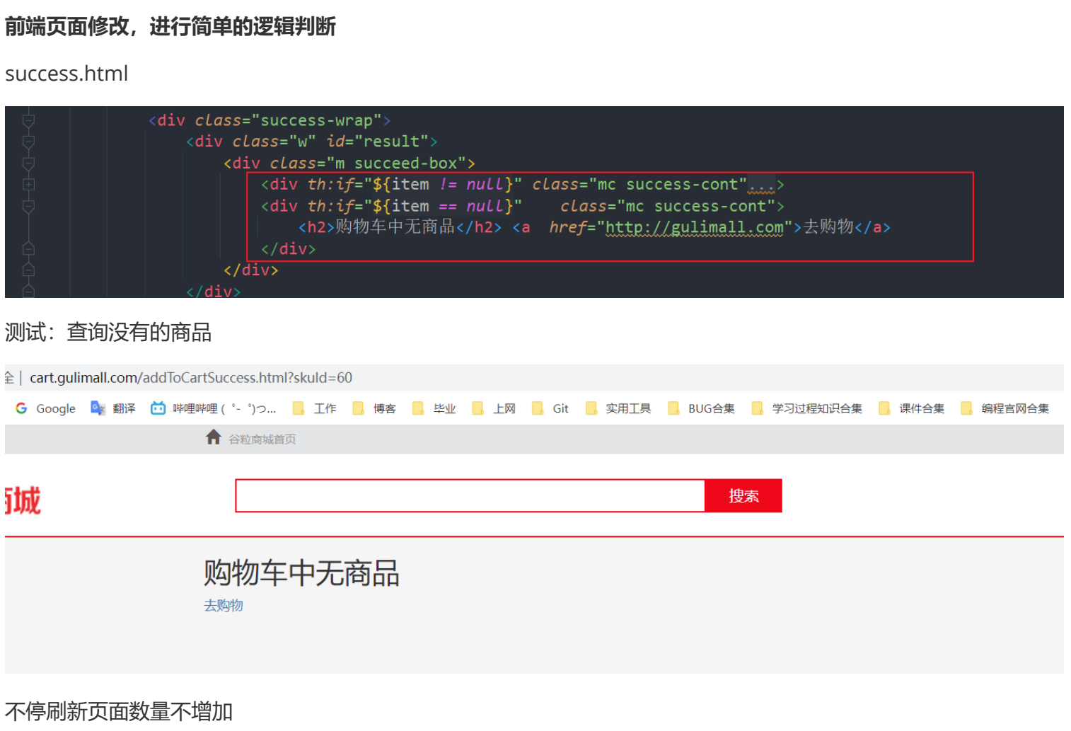Collapse the item == null div fold marker

(x=28, y=207)
